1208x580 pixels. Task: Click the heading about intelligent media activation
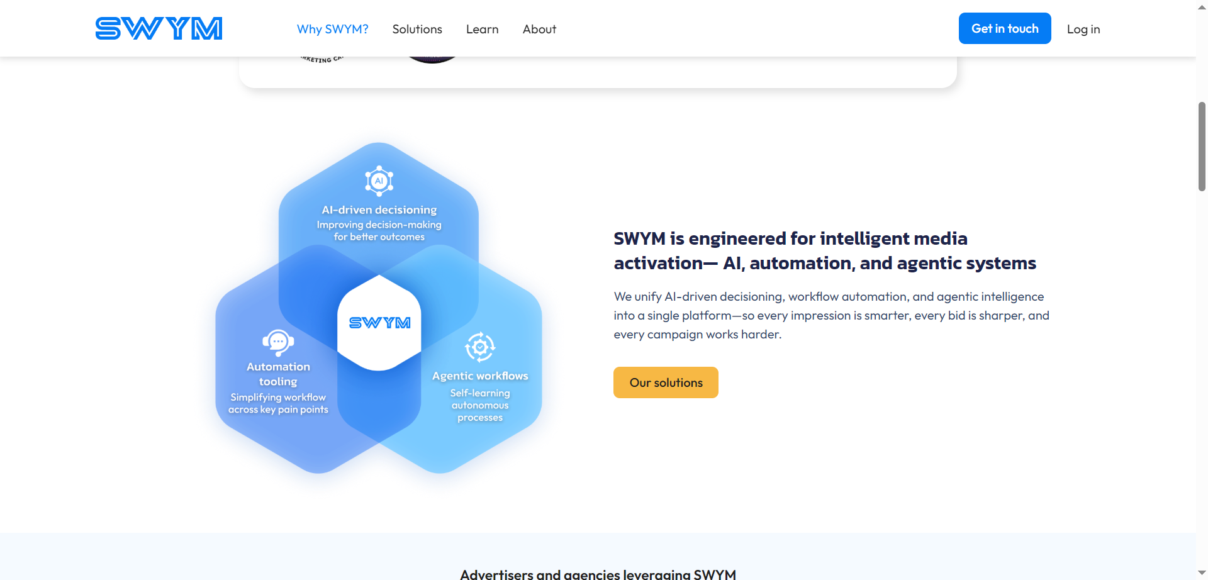825,250
